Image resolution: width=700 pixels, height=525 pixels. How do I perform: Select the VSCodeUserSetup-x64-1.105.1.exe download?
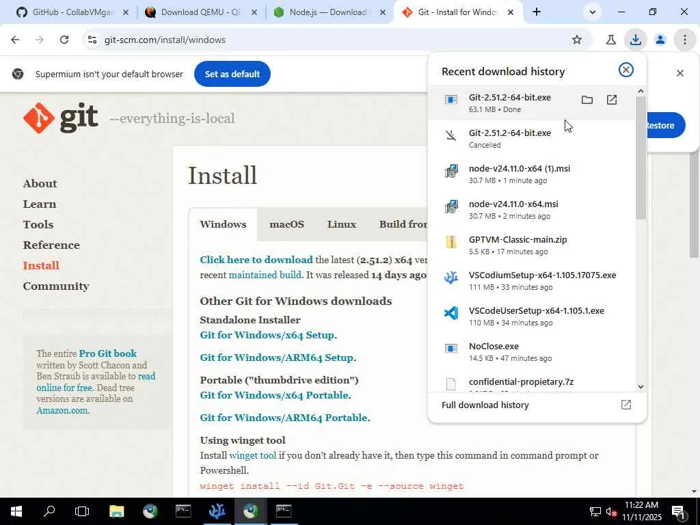(530, 316)
